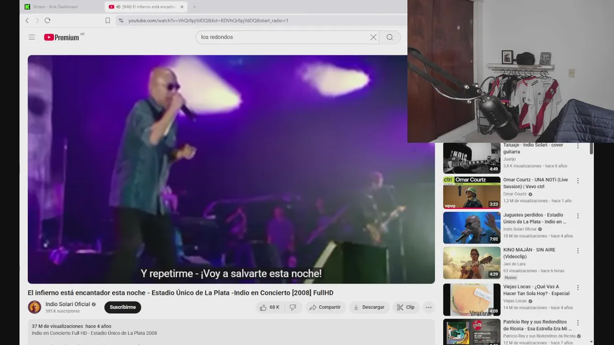Click the sidebar scrollbar down arrow
This screenshot has height=345, width=614.
point(591,342)
